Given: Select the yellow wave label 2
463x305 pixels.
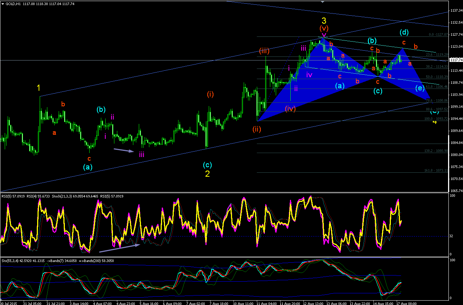Looking at the screenshot, I should click(207, 174).
